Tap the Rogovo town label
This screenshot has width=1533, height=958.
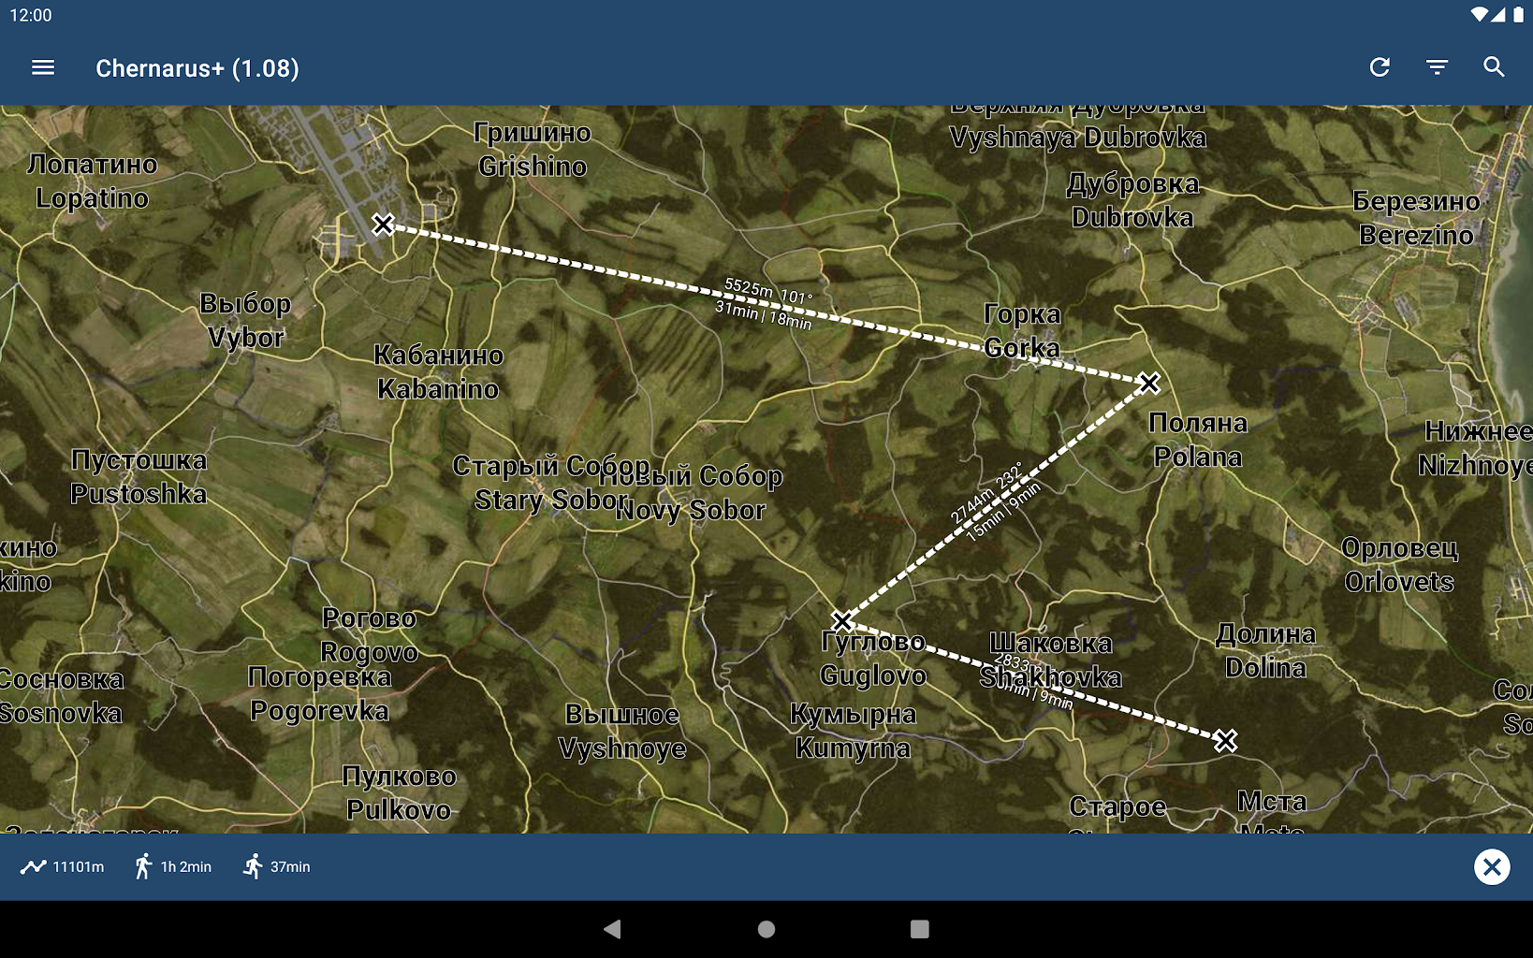coord(370,635)
